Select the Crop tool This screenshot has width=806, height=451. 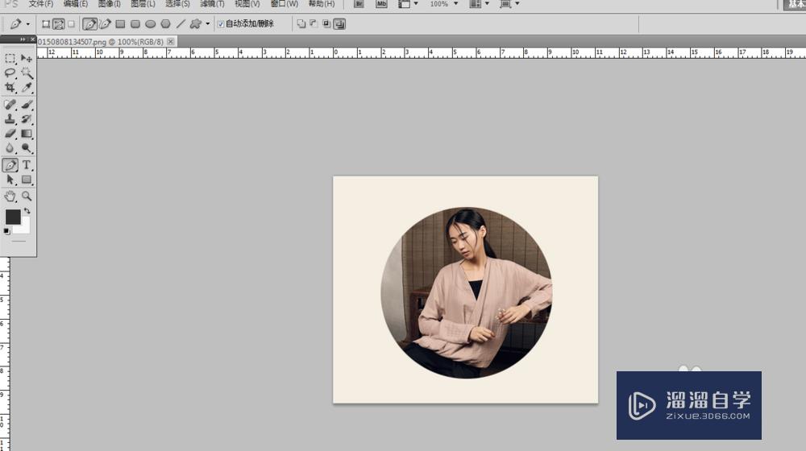pyautogui.click(x=10, y=87)
